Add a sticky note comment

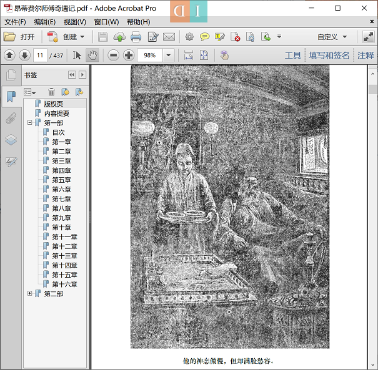point(204,37)
